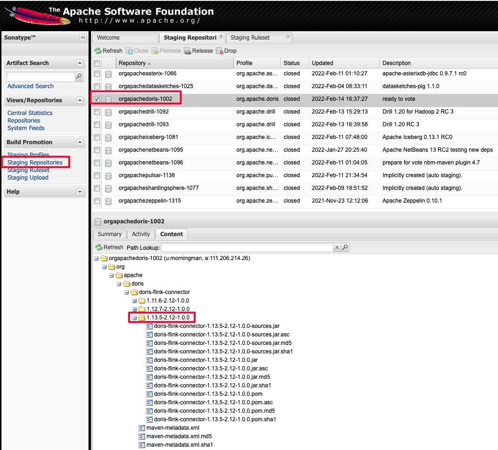Refresh the Content tree view
The width and height of the screenshot is (498, 450).
pos(109,247)
